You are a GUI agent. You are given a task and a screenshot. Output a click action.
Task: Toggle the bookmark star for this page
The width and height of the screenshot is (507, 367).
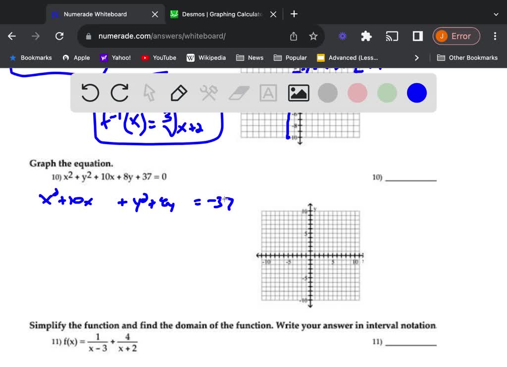314,36
